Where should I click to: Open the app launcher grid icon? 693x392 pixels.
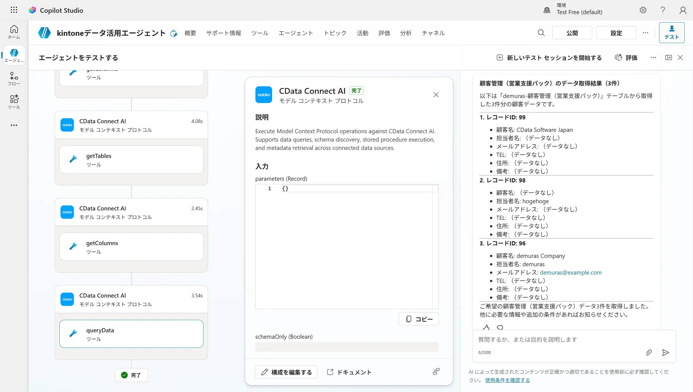(14, 10)
